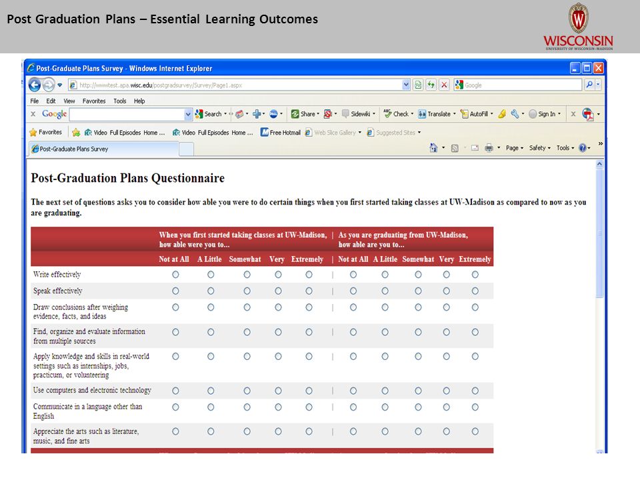640x480 pixels.
Task: Open the Help menu
Action: 139,101
